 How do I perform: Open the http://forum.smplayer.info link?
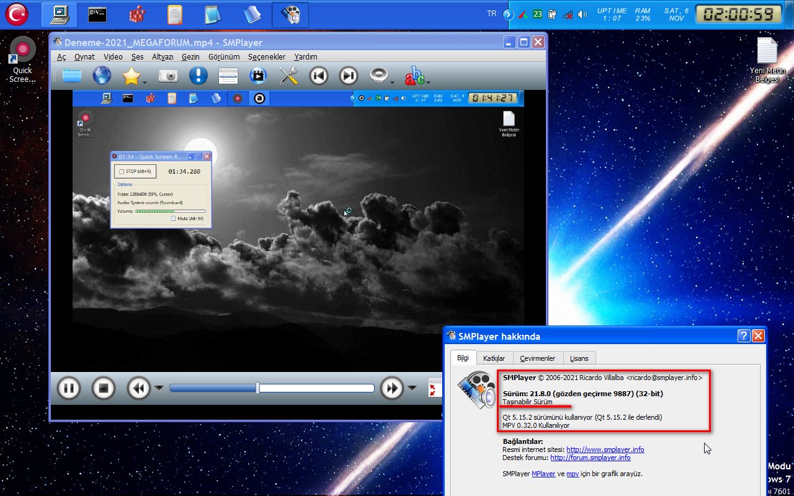(x=590, y=458)
